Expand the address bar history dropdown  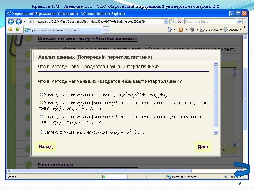pos(166,21)
